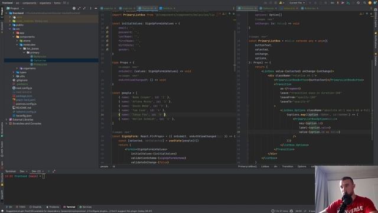Open package.json file
Screen dimensions: 378x213
22,96
